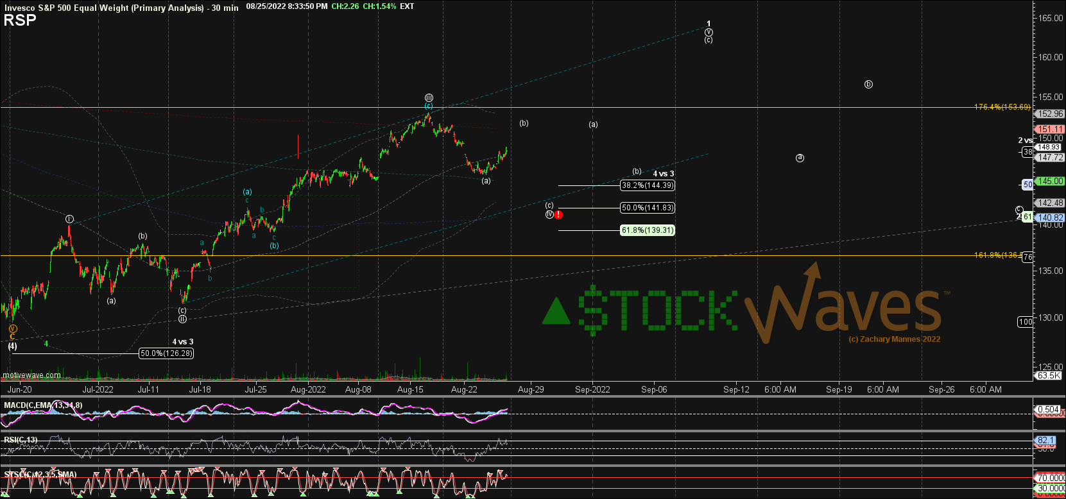Select the circled v label under wave 1
The height and width of the screenshot is (499, 1066).
point(709,32)
